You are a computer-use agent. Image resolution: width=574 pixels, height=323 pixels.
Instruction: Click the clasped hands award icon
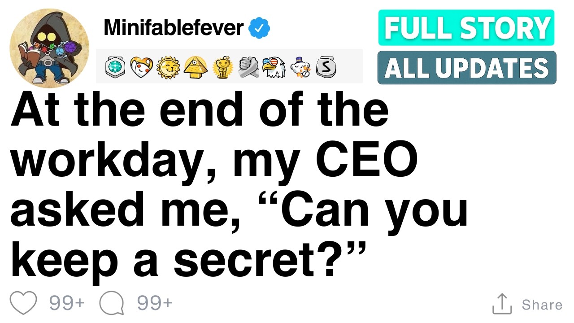(248, 67)
